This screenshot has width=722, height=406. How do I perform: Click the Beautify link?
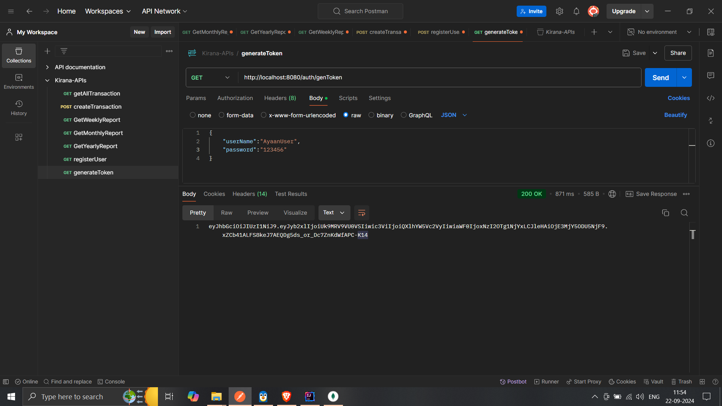pos(676,115)
